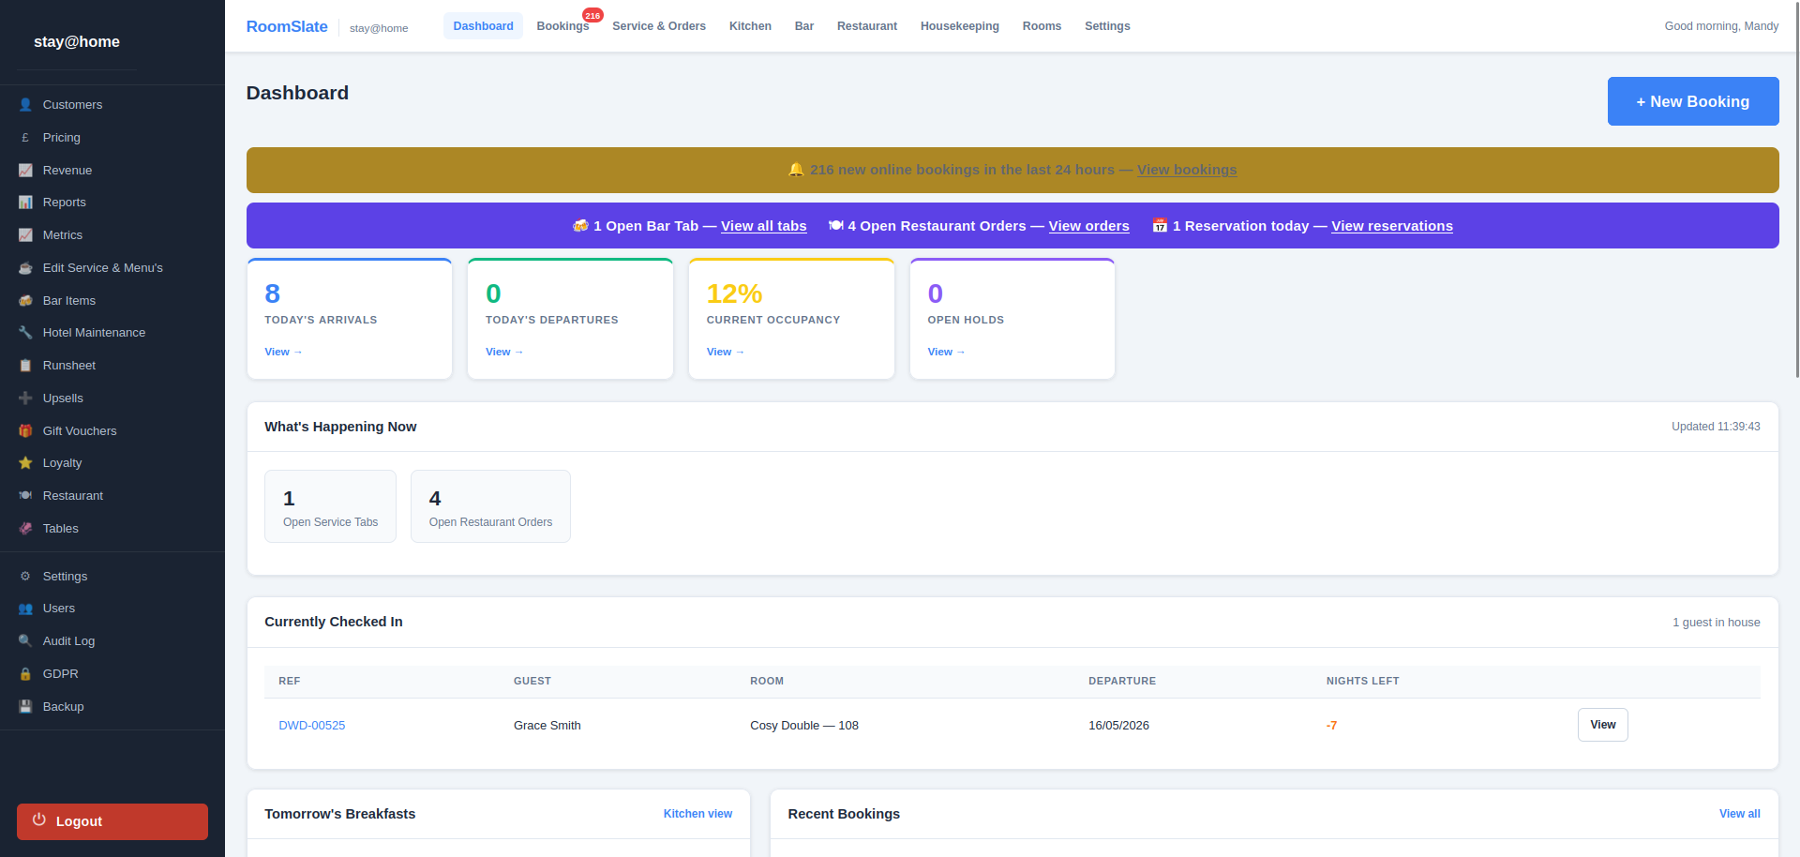Open the top Settings navigation tab
Screen dimensions: 1800x857
[1107, 26]
